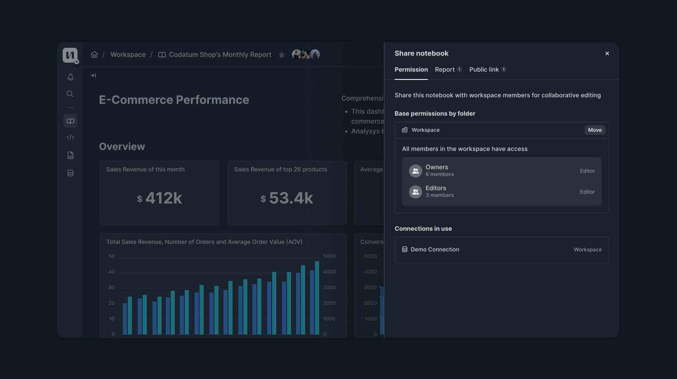
Task: Click 'Base permissions by folder' label
Action: tap(435, 113)
